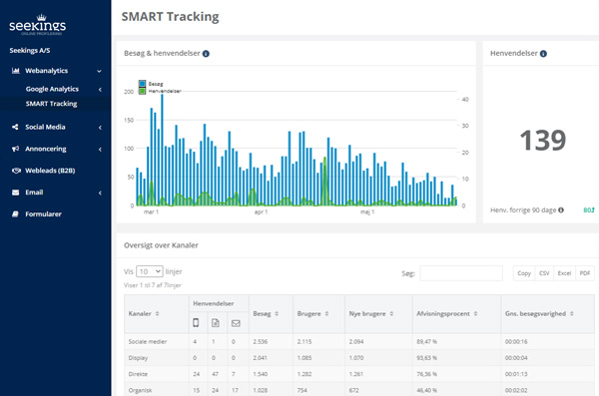This screenshot has width=599, height=396.
Task: Click info icon next to Henvendelser title
Action: tap(543, 54)
